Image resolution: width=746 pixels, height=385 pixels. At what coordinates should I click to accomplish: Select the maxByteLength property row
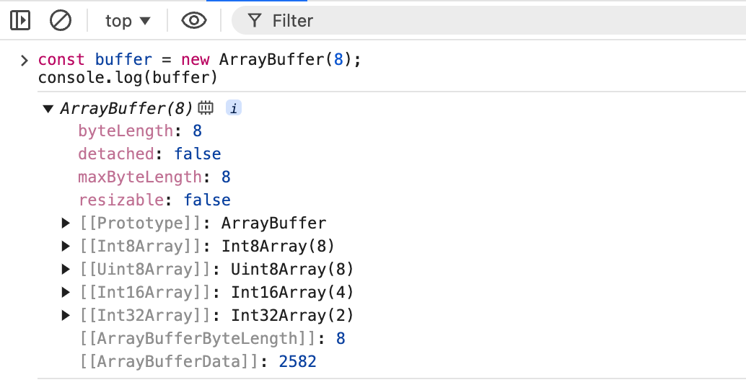point(154,177)
